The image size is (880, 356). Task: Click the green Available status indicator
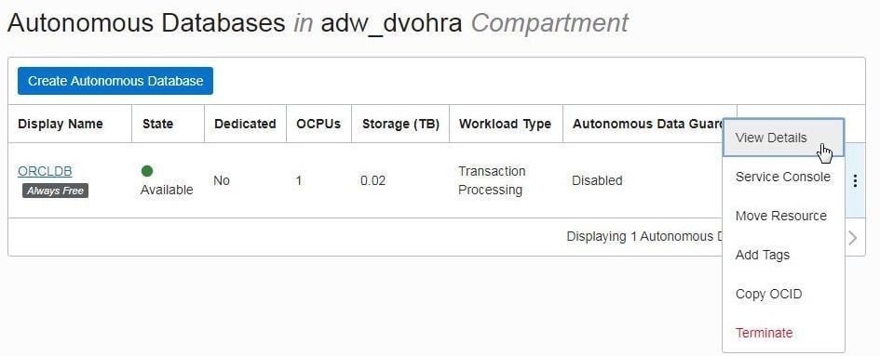tap(147, 171)
